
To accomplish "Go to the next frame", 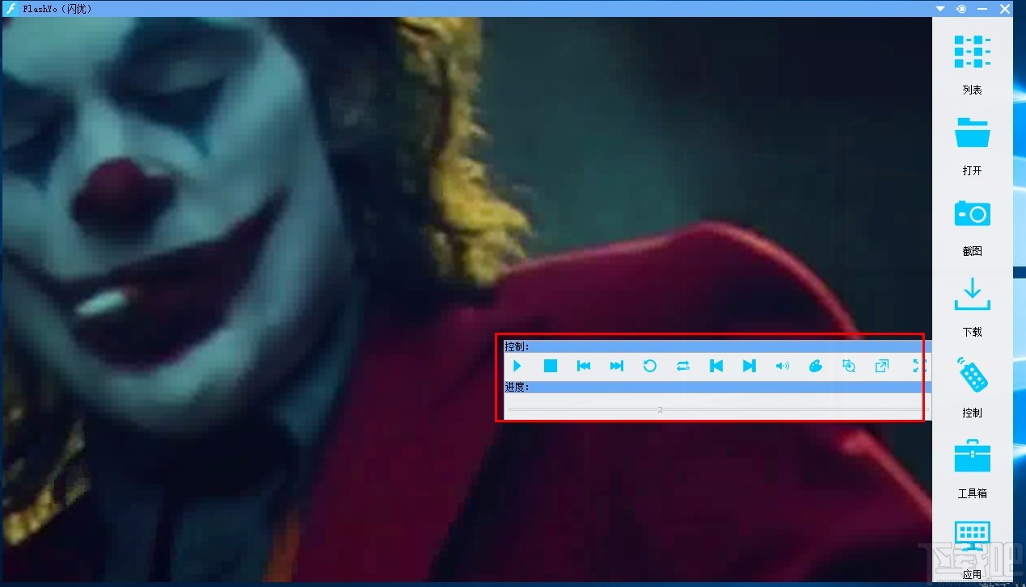I will [749, 366].
